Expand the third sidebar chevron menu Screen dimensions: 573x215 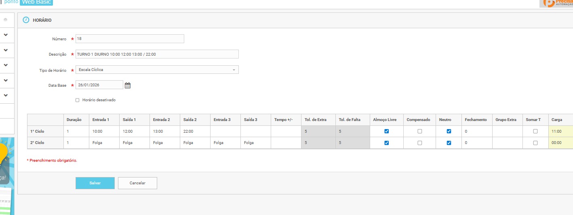click(x=6, y=65)
